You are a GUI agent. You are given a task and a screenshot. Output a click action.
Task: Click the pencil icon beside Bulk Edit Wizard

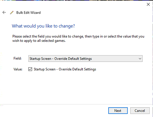pos(12,12)
